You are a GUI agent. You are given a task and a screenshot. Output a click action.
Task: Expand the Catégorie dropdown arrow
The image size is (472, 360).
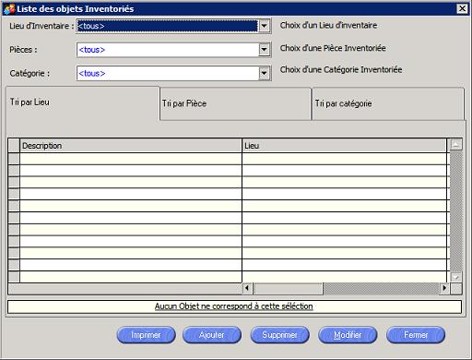point(264,73)
